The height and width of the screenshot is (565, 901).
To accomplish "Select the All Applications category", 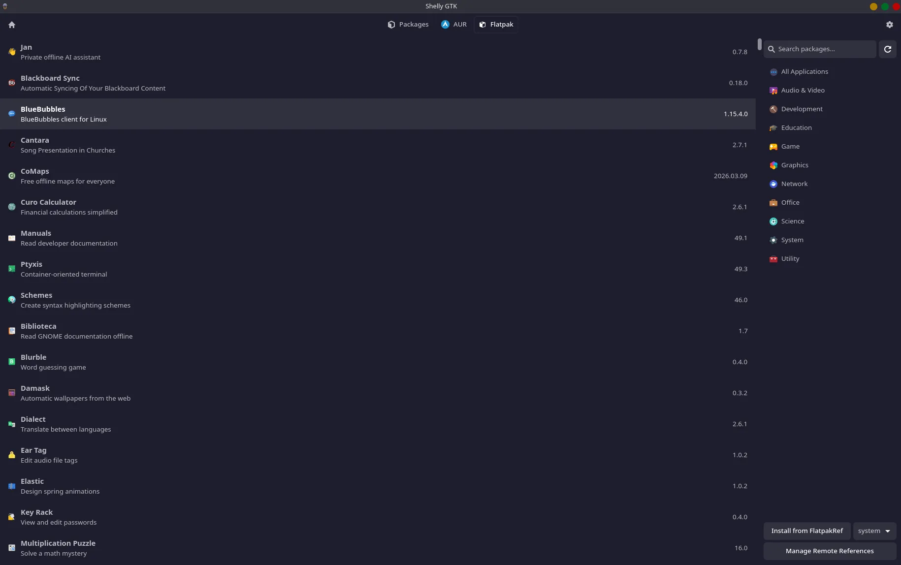I will (x=830, y=72).
